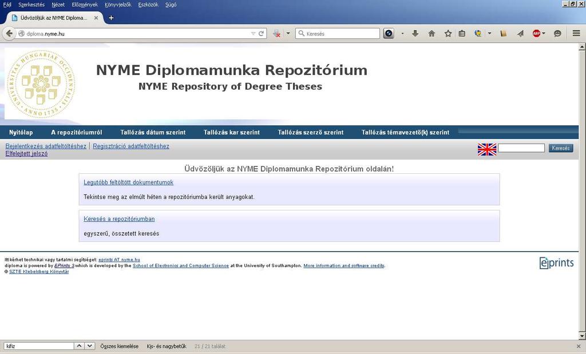Open the Fájl menu
586x354 pixels.
click(x=7, y=5)
